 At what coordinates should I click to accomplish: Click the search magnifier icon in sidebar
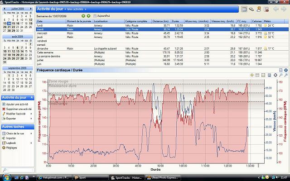click(x=5, y=170)
